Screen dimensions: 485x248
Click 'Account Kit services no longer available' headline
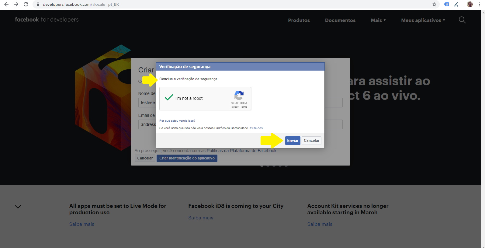click(348, 209)
